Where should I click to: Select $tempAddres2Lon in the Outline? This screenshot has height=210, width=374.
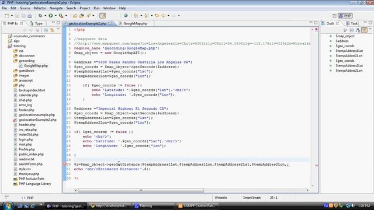349,71
